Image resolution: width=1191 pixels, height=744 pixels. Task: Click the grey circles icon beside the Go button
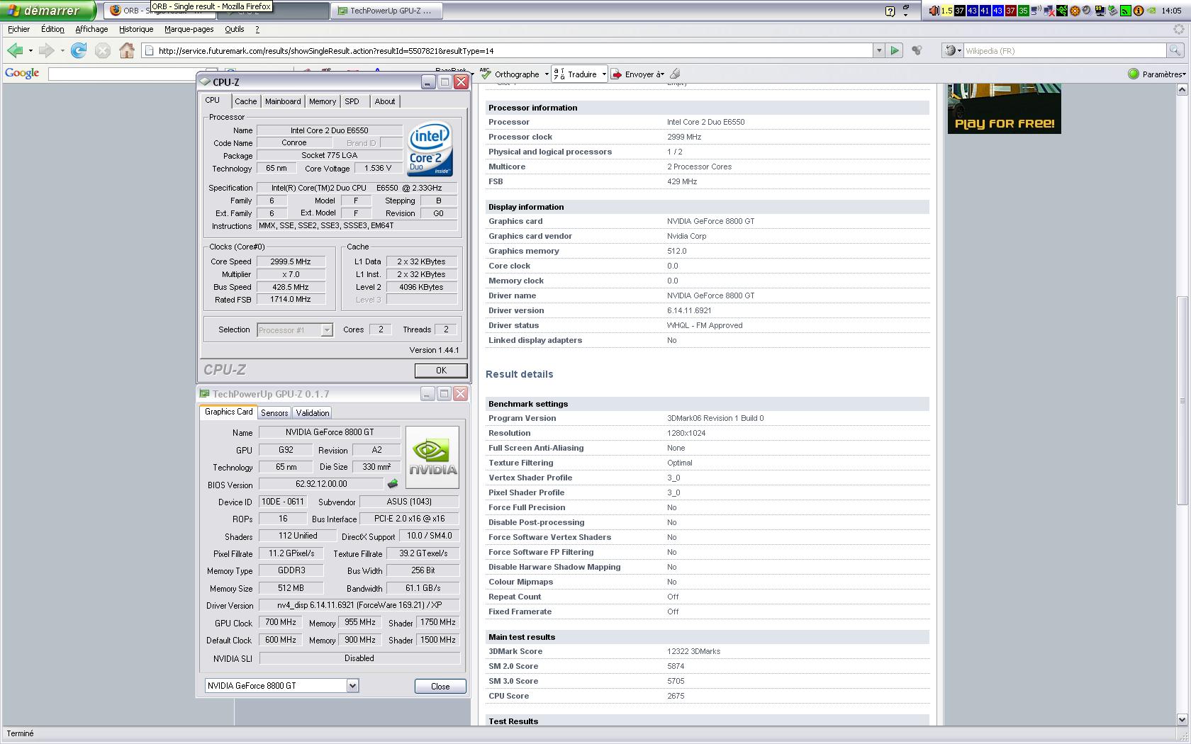(x=917, y=50)
